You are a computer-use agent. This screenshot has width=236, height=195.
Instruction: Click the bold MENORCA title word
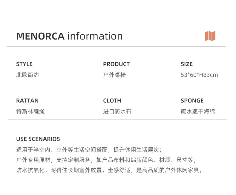(x=40, y=36)
